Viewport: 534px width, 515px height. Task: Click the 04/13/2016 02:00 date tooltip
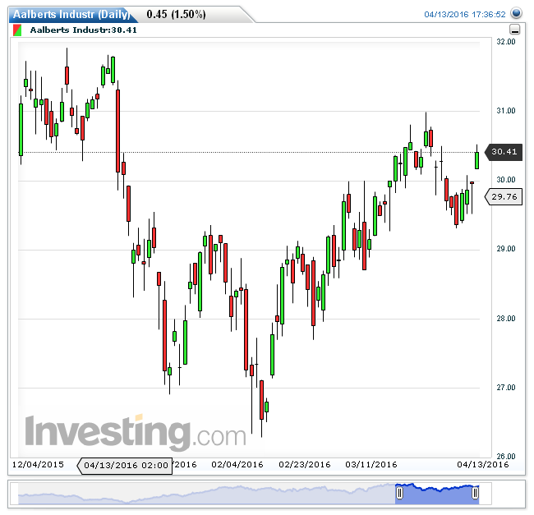point(125,465)
